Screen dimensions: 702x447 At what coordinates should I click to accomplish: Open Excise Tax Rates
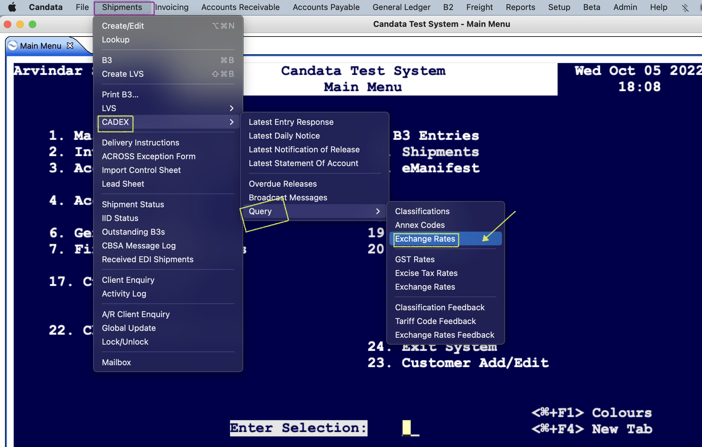pyautogui.click(x=445, y=273)
